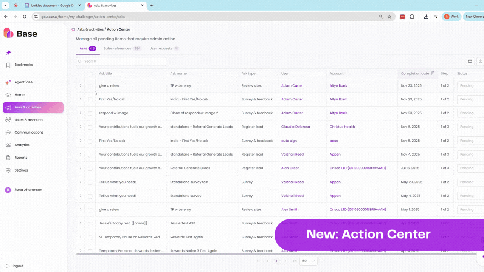The image size is (484, 272).
Task: Click the export icon above table
Action: tap(481, 61)
